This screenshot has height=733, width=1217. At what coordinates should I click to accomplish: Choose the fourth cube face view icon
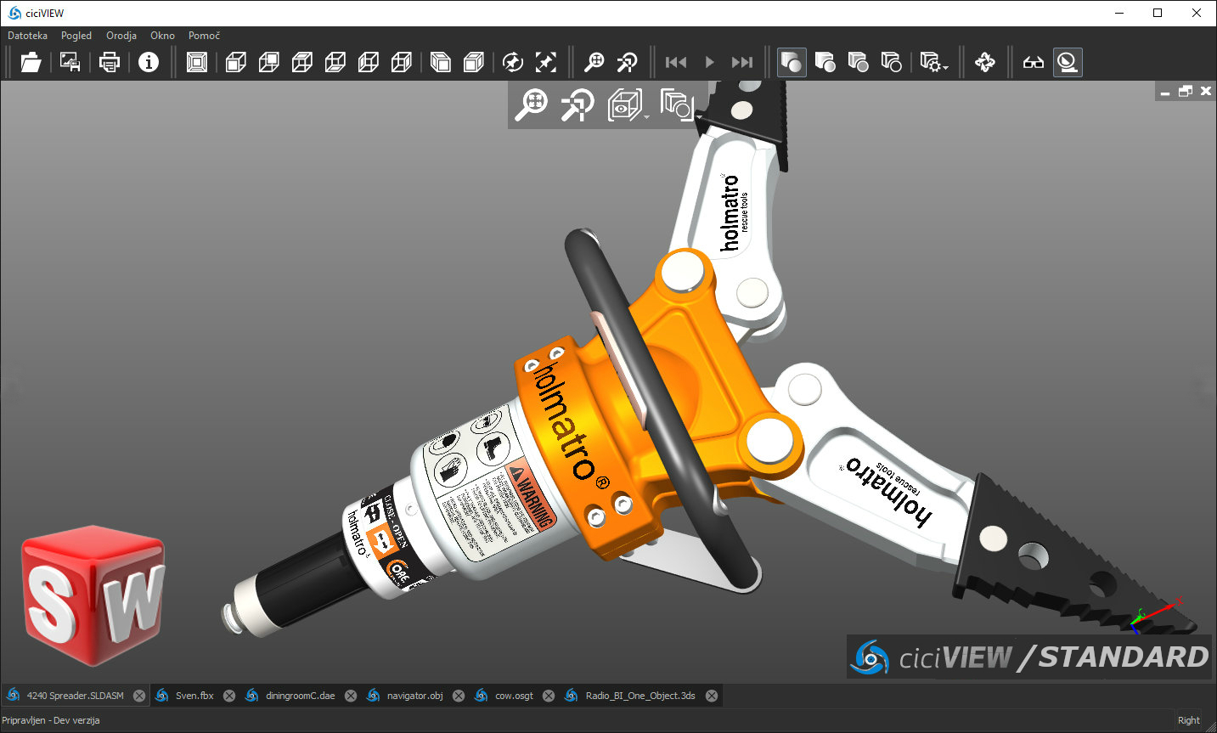click(x=335, y=62)
